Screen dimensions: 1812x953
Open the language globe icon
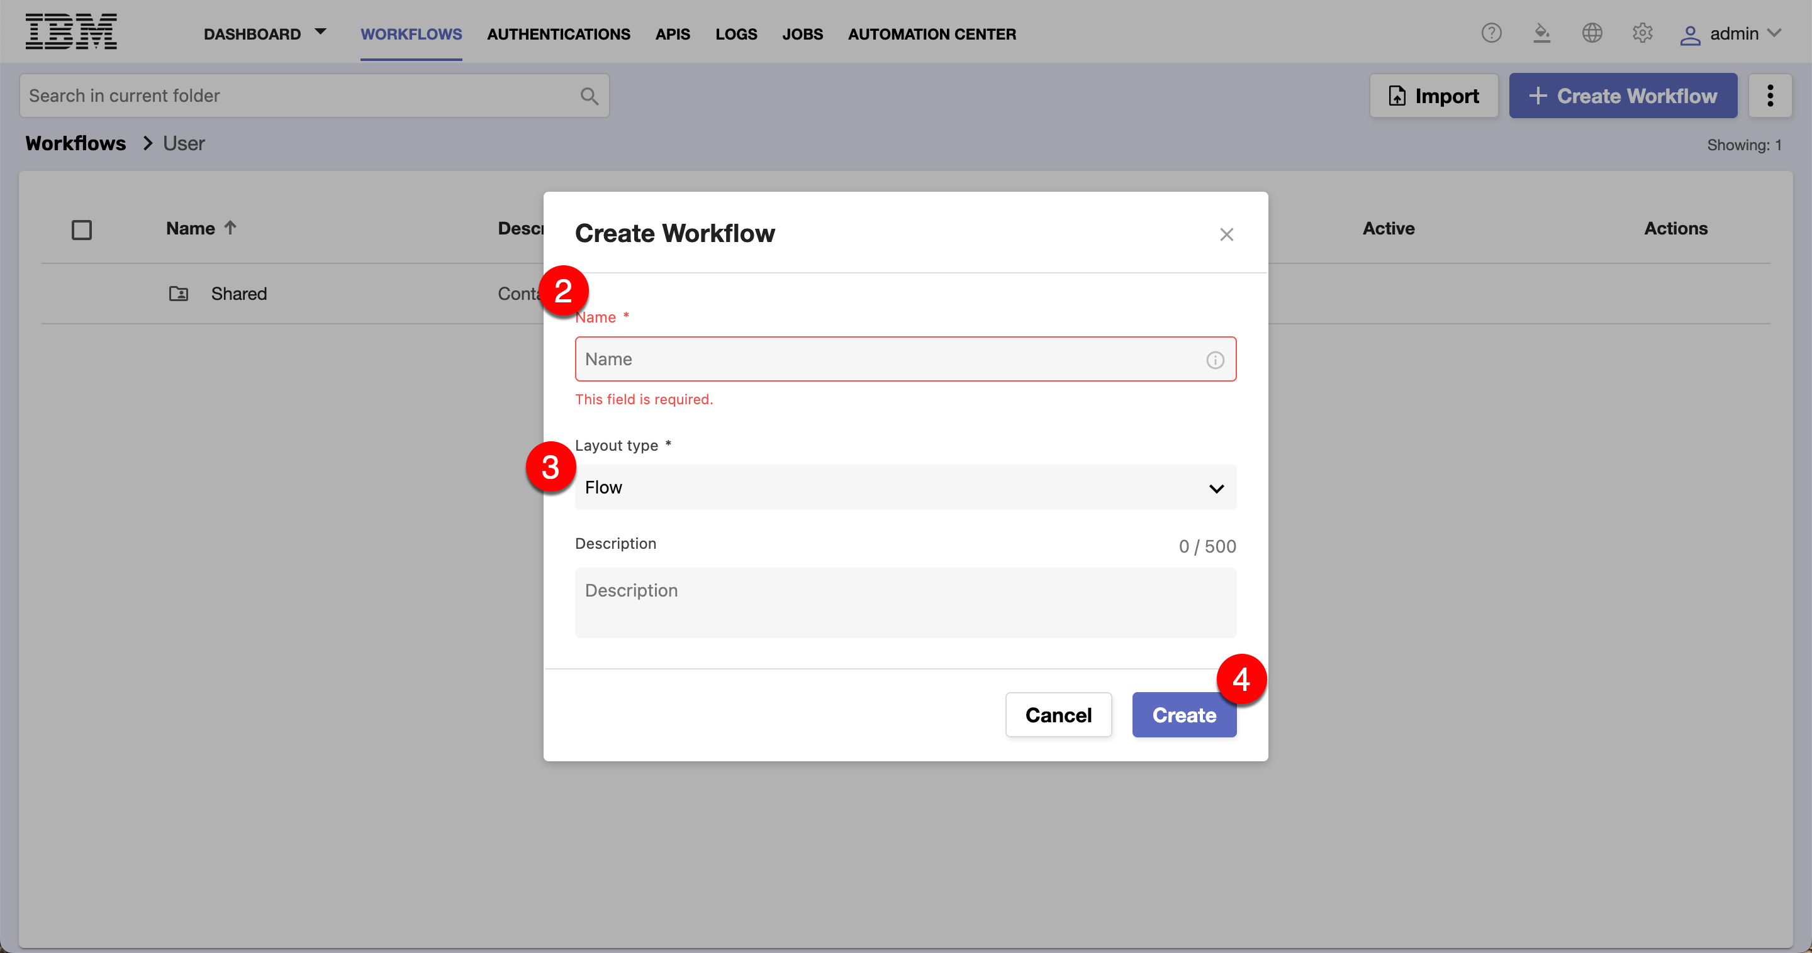coord(1592,33)
